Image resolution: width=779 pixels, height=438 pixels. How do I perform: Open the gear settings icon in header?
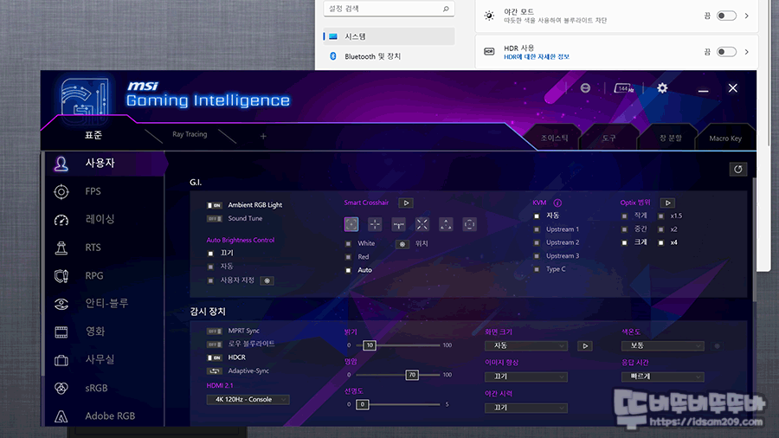coord(662,88)
